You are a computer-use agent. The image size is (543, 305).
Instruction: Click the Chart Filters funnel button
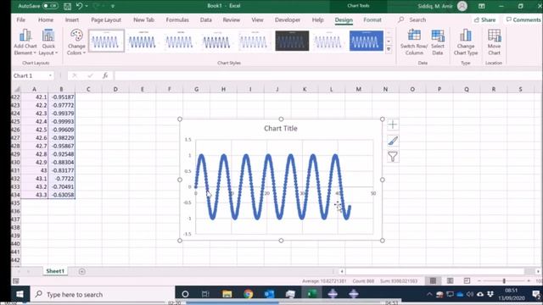[x=393, y=157]
